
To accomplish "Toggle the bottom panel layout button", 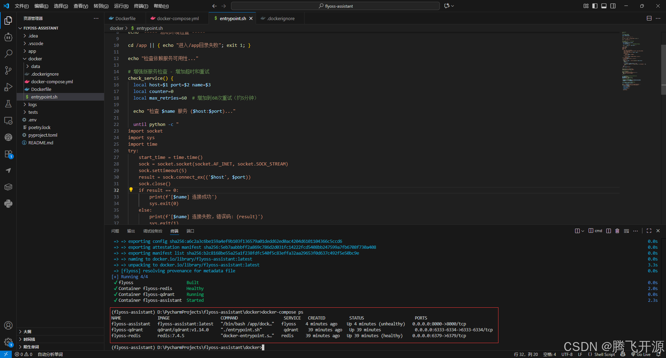I will 604,6.
